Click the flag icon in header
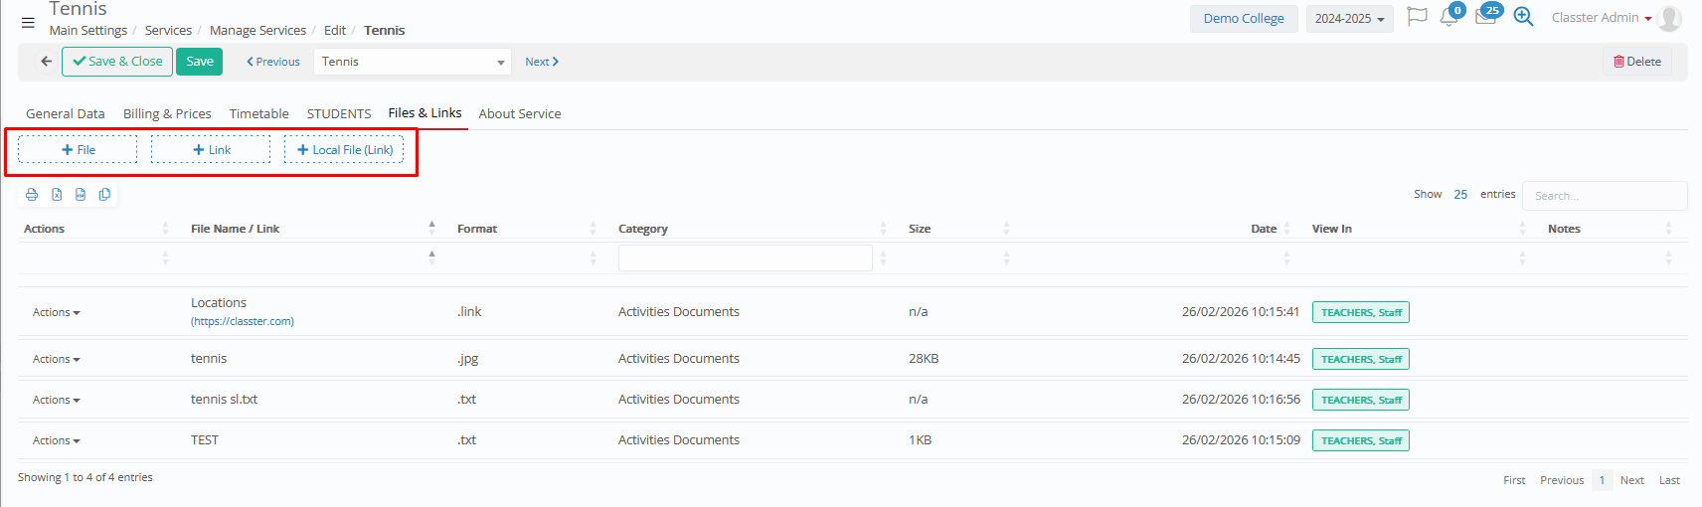Viewport: 1702px width, 507px height. (x=1417, y=18)
